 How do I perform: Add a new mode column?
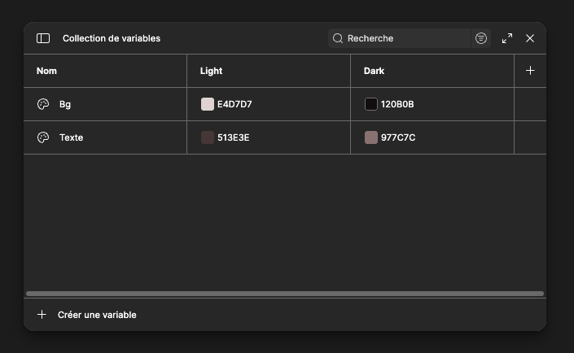click(x=530, y=71)
